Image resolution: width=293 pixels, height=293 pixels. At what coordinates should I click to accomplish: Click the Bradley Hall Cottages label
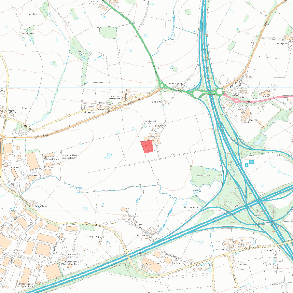point(151,122)
